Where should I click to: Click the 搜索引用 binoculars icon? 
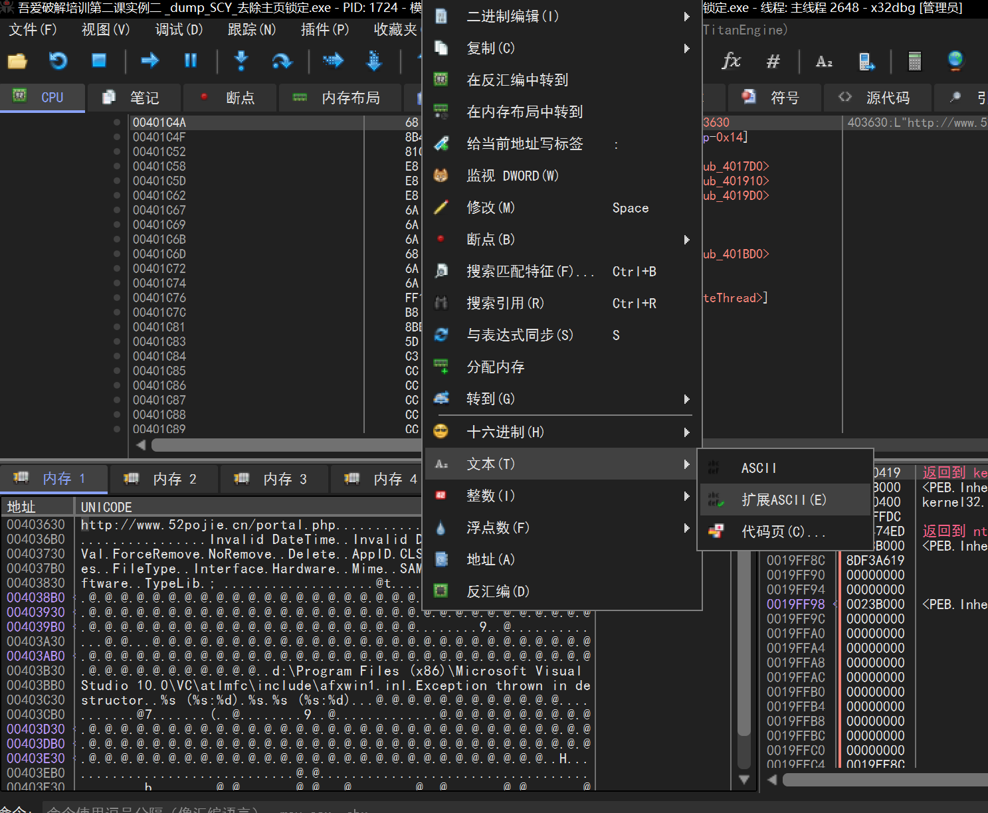coord(441,303)
